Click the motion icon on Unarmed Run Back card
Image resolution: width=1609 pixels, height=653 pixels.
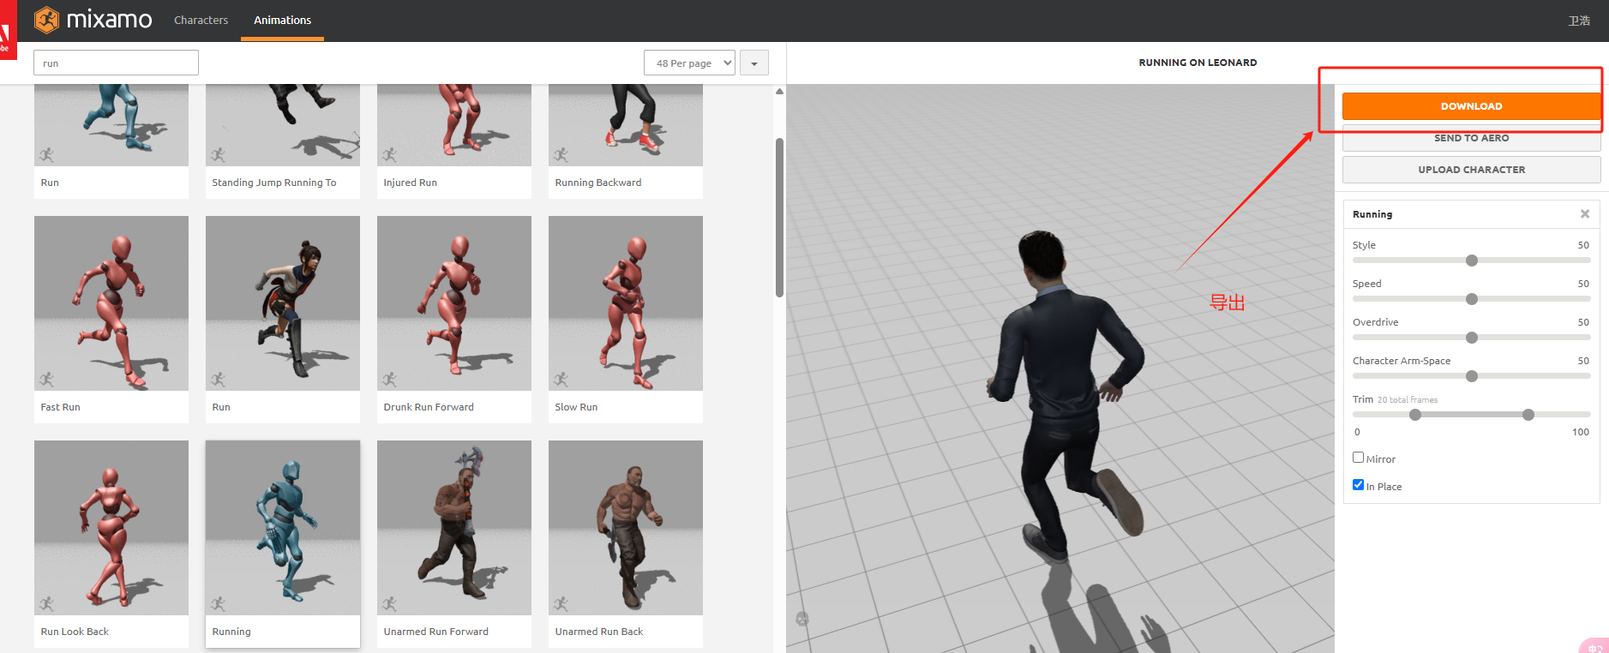tap(561, 604)
